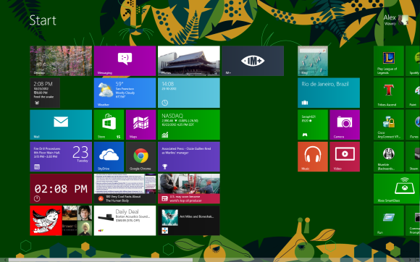The height and width of the screenshot is (262, 420).
Task: Open the Xbox SmartGlass tile
Action: [397, 189]
